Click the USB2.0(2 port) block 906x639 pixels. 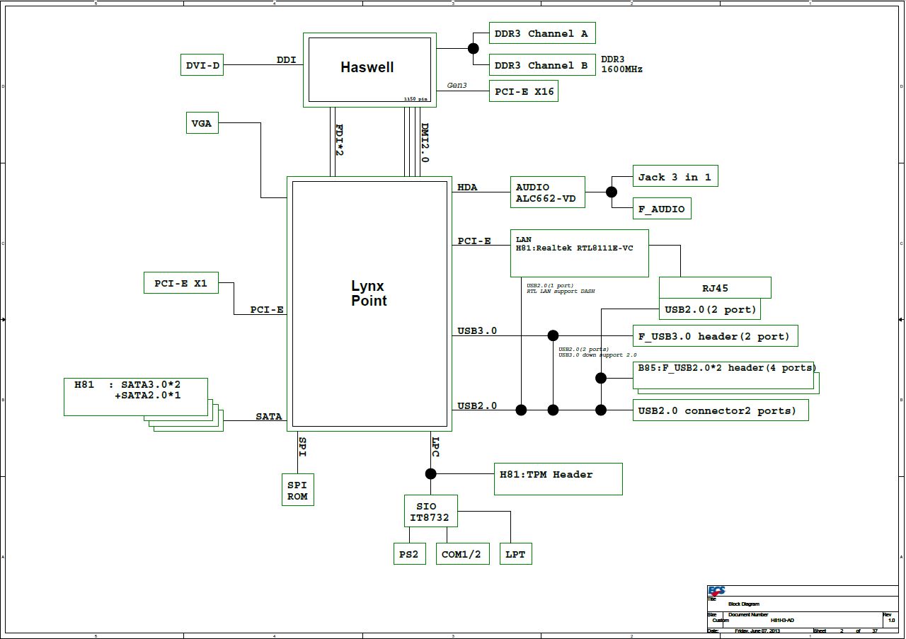click(711, 309)
